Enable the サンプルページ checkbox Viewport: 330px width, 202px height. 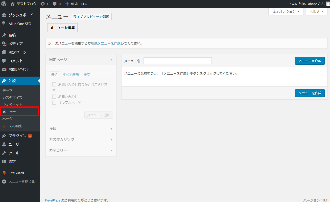[x=54, y=103]
